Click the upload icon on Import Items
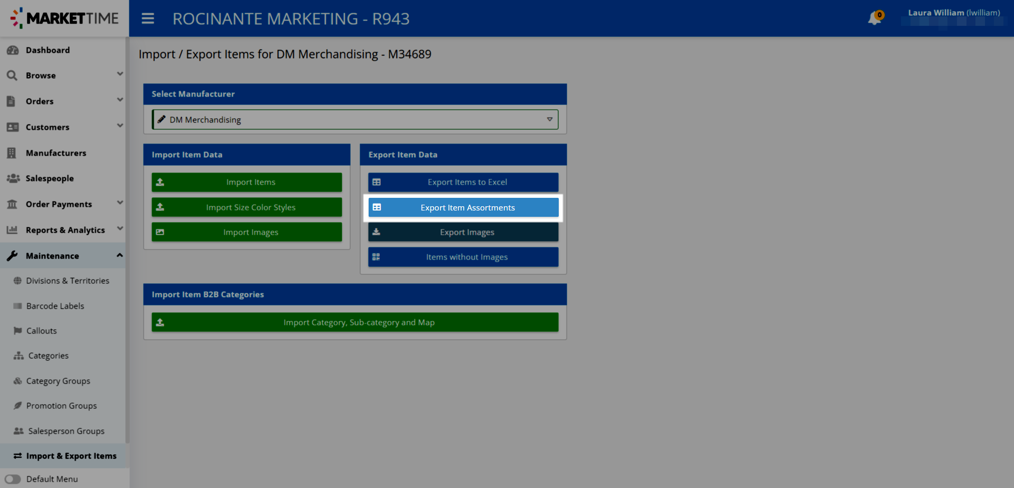The width and height of the screenshot is (1014, 488). coord(160,182)
